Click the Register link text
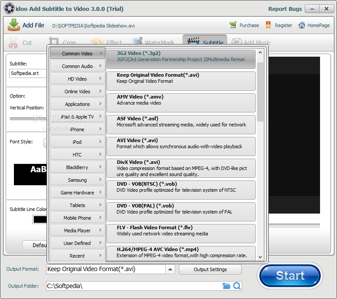337x299 pixels. 284,25
